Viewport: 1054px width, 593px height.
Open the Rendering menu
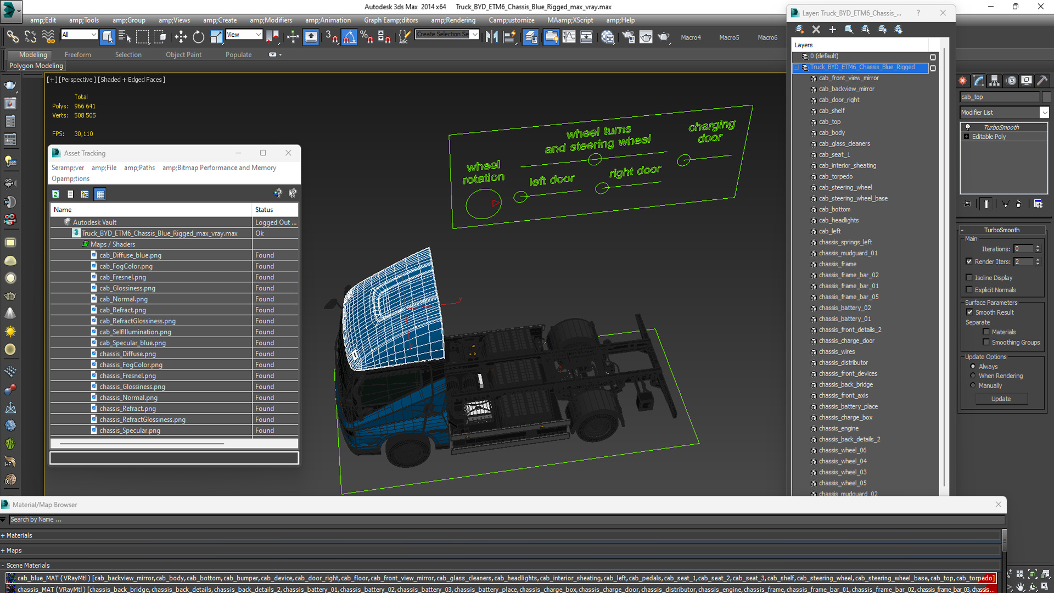[453, 20]
